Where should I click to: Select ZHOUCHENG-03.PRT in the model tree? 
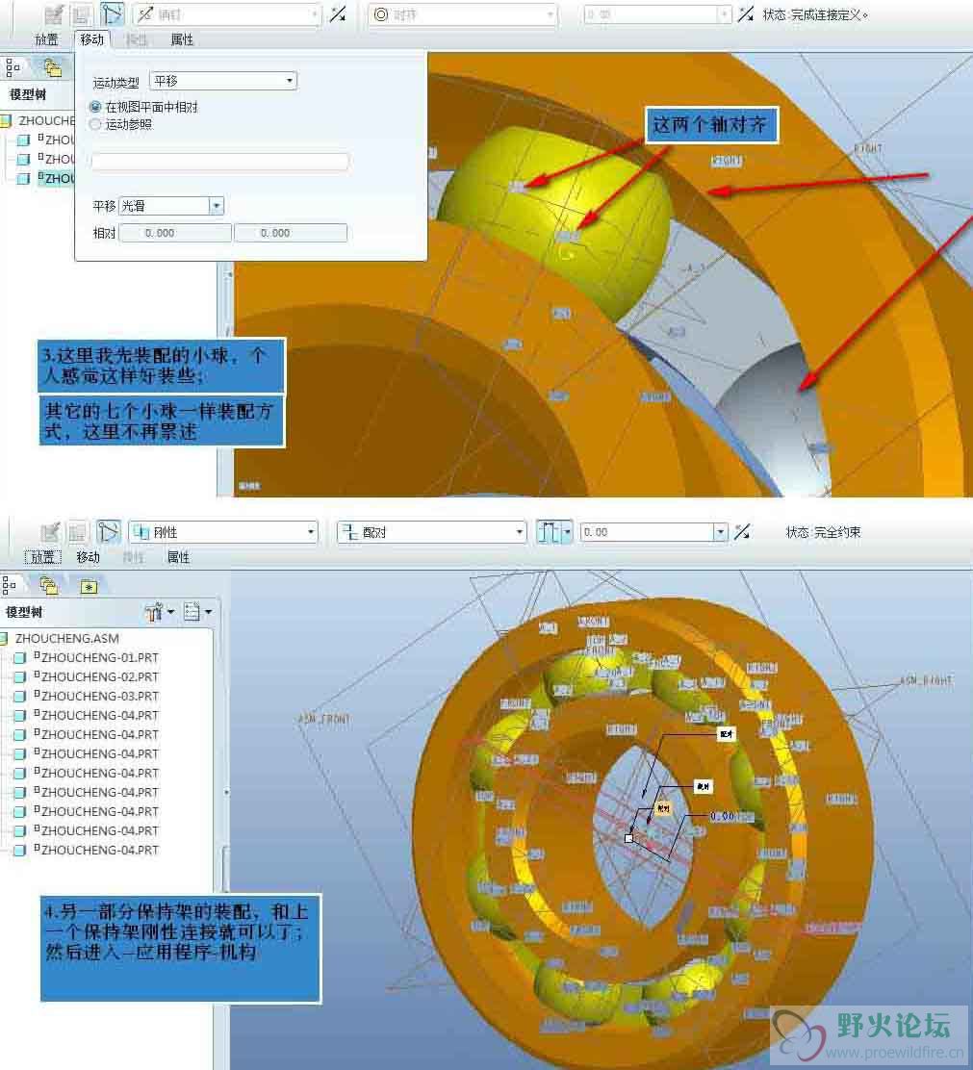[100, 696]
